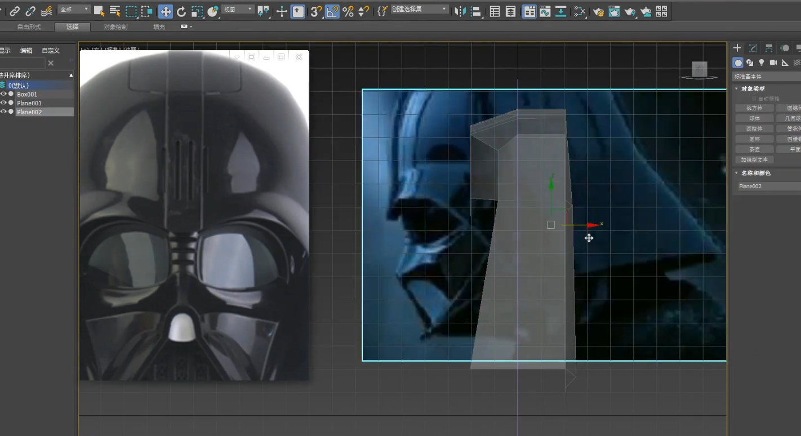Switch to the Hierarchy command panel tab
The image size is (801, 436).
769,48
